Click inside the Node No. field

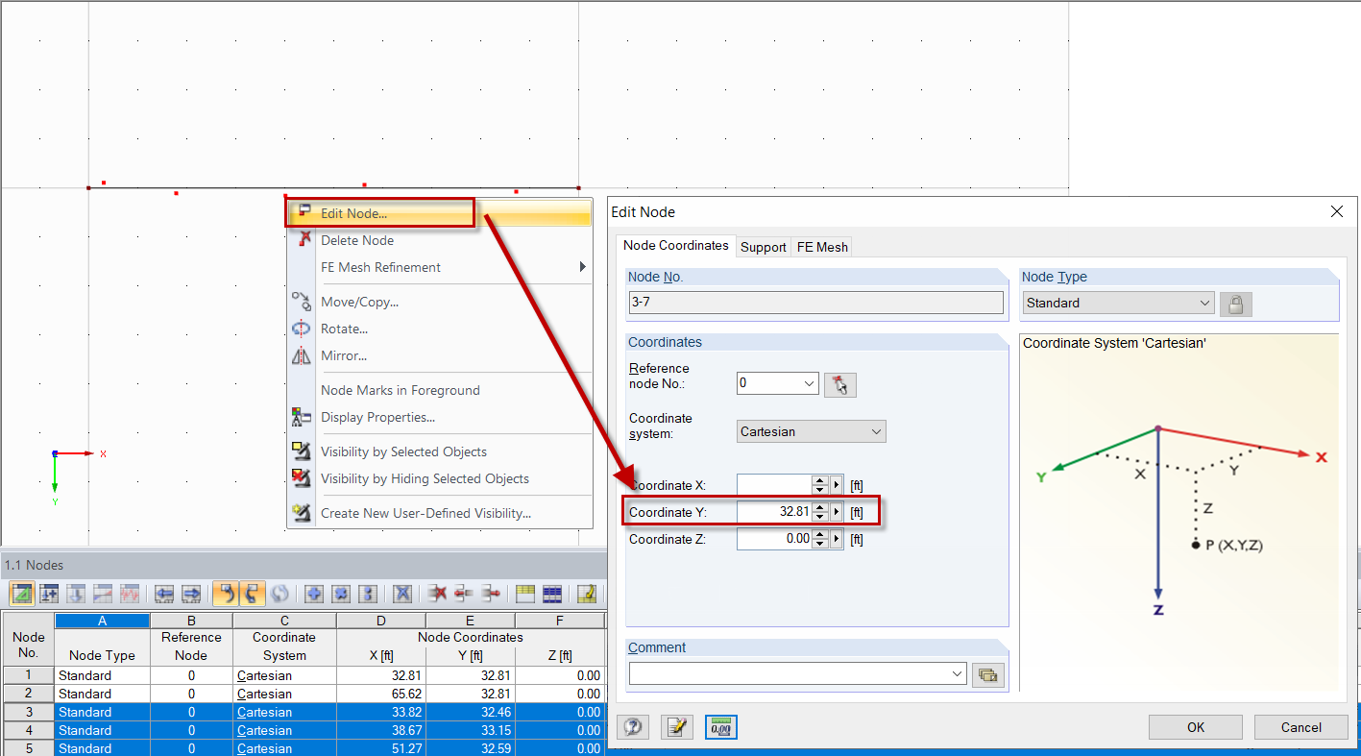click(815, 304)
